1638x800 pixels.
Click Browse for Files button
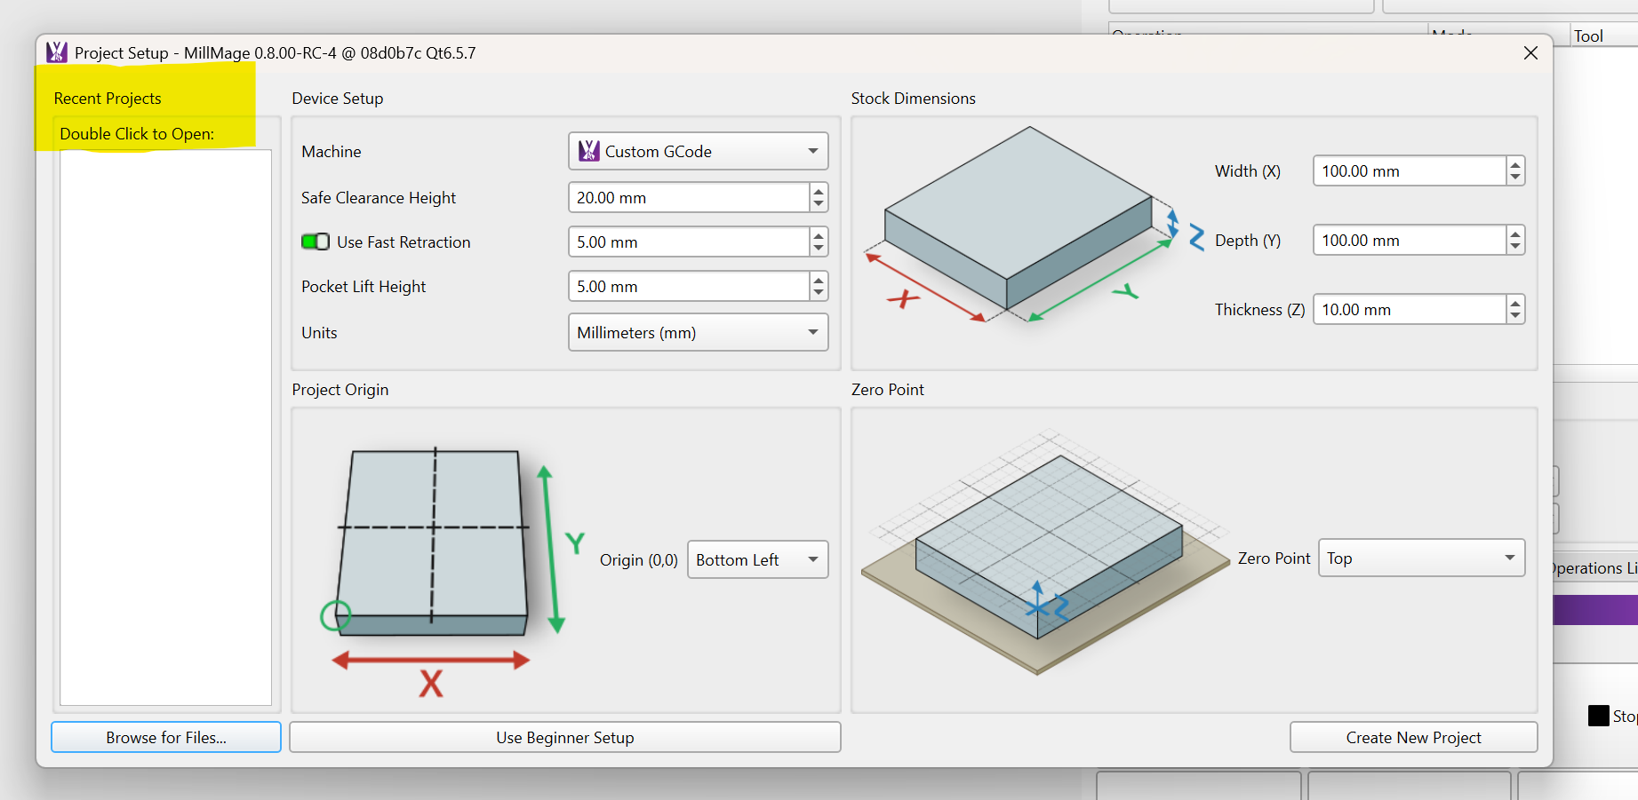tap(166, 737)
